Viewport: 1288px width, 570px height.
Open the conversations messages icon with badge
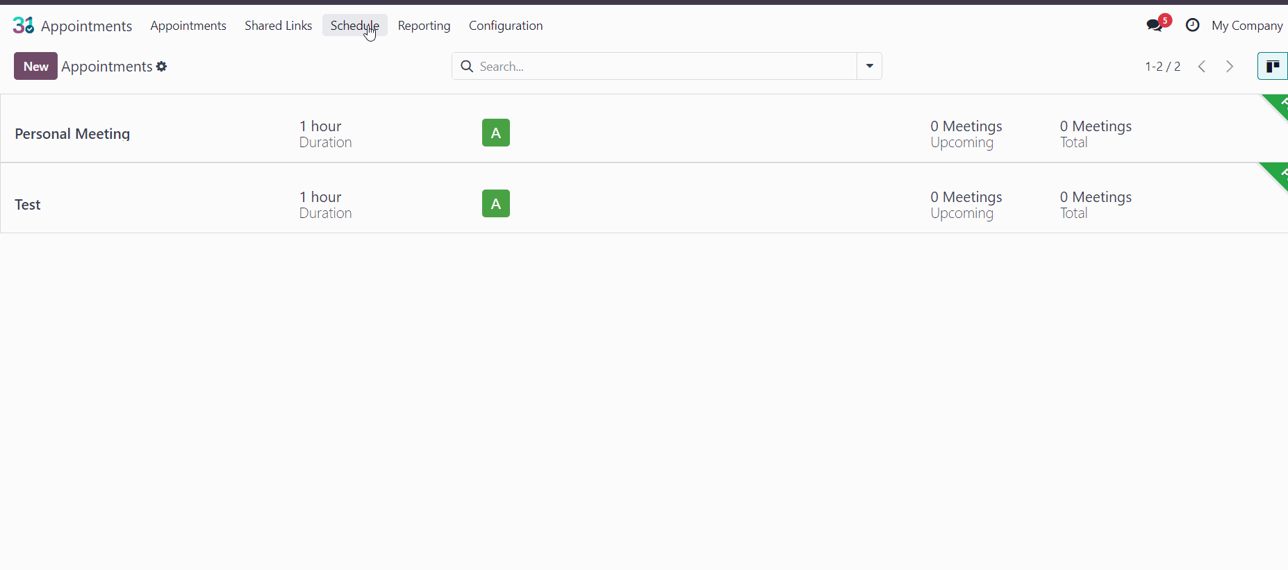pos(1158,24)
